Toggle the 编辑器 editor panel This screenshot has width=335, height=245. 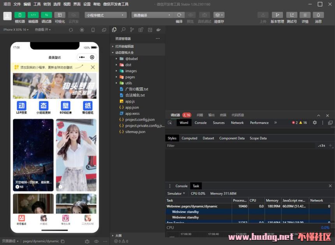(33, 15)
